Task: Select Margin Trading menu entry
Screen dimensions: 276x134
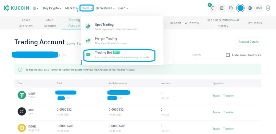Action: [x=122, y=40]
